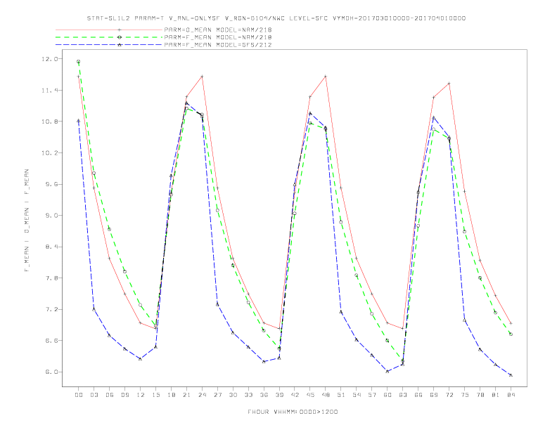Viewport: 557px width, 430px height.
Task: Click x-axis forecast hour label 78
Action: (480, 395)
